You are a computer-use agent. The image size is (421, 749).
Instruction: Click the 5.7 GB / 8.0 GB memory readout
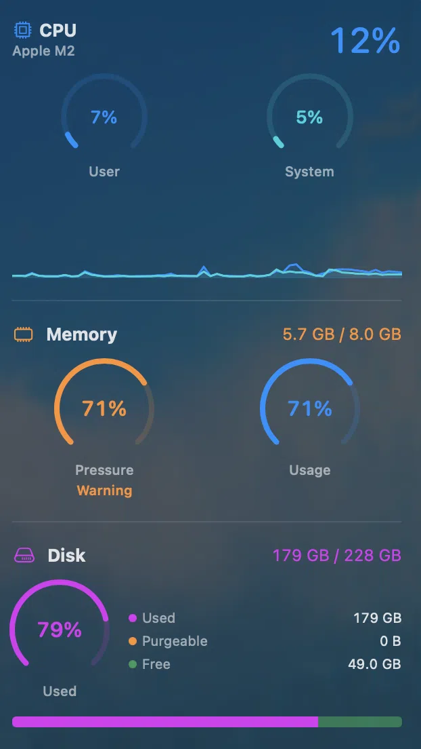342,334
